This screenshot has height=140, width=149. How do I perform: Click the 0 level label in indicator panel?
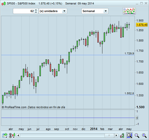click(x=137, y=118)
